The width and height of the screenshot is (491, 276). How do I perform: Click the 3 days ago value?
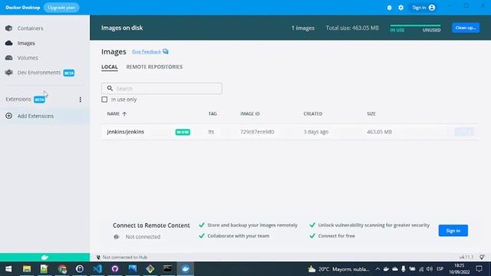315,132
